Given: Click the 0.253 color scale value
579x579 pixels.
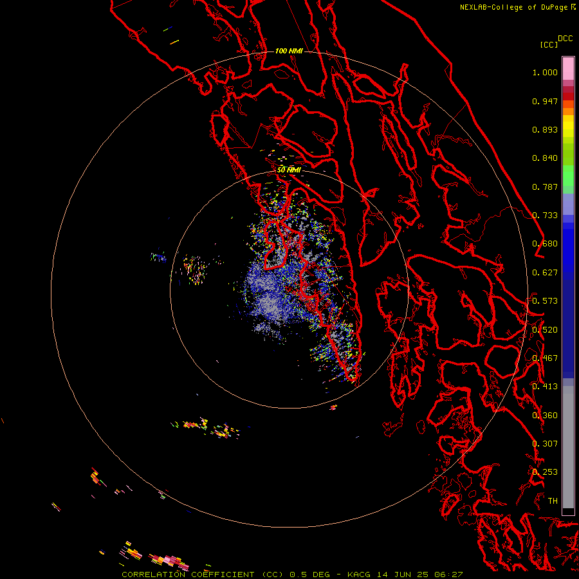Looking at the screenshot, I should 545,472.
